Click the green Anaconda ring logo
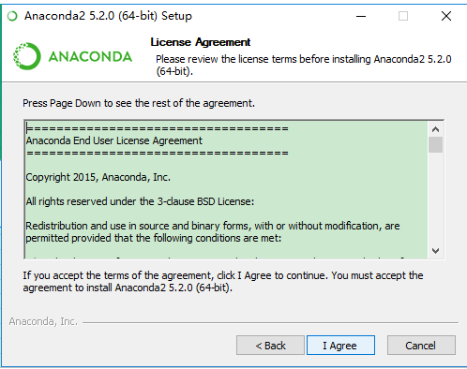 (27, 56)
